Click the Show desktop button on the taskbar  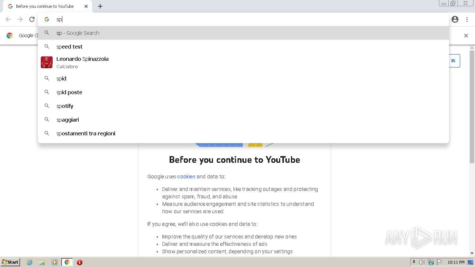pyautogui.click(x=471, y=262)
